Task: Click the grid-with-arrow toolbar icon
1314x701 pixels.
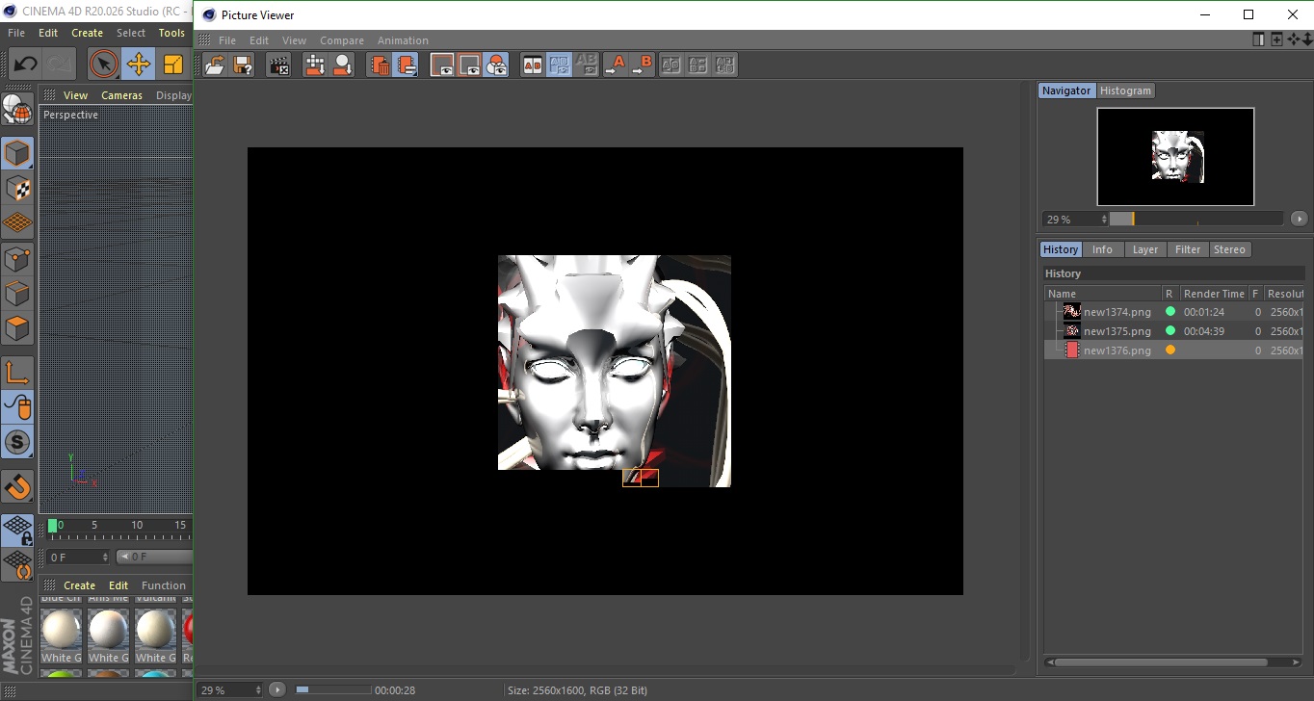Action: point(315,65)
